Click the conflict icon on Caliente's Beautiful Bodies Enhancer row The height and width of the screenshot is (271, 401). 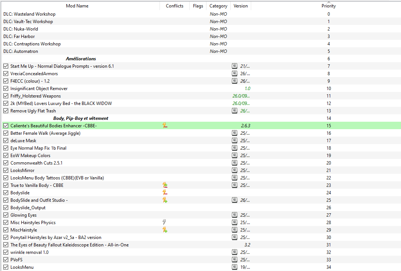tap(165, 125)
